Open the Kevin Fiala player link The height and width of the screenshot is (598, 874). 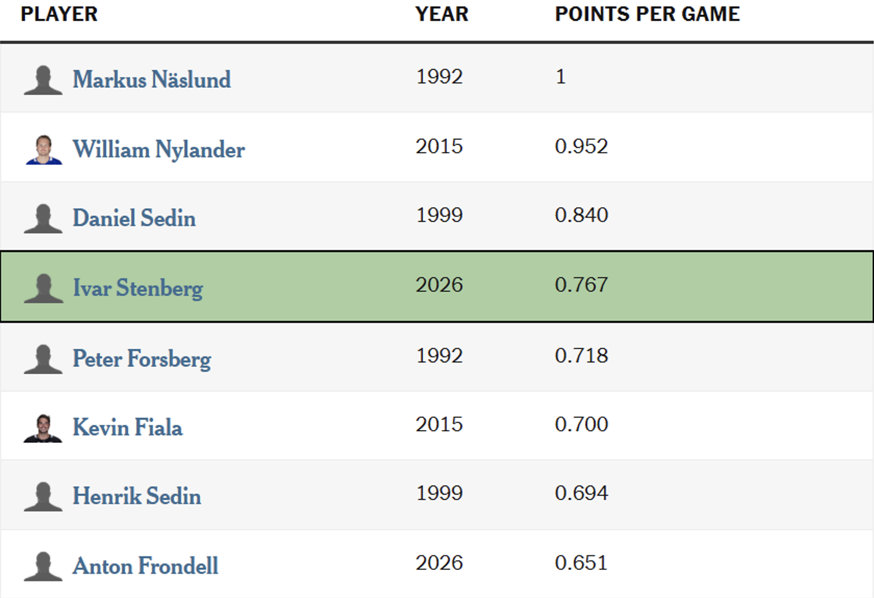click(x=128, y=428)
